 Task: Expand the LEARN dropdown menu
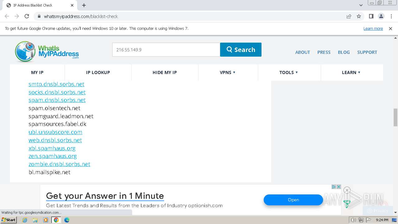coord(351,72)
